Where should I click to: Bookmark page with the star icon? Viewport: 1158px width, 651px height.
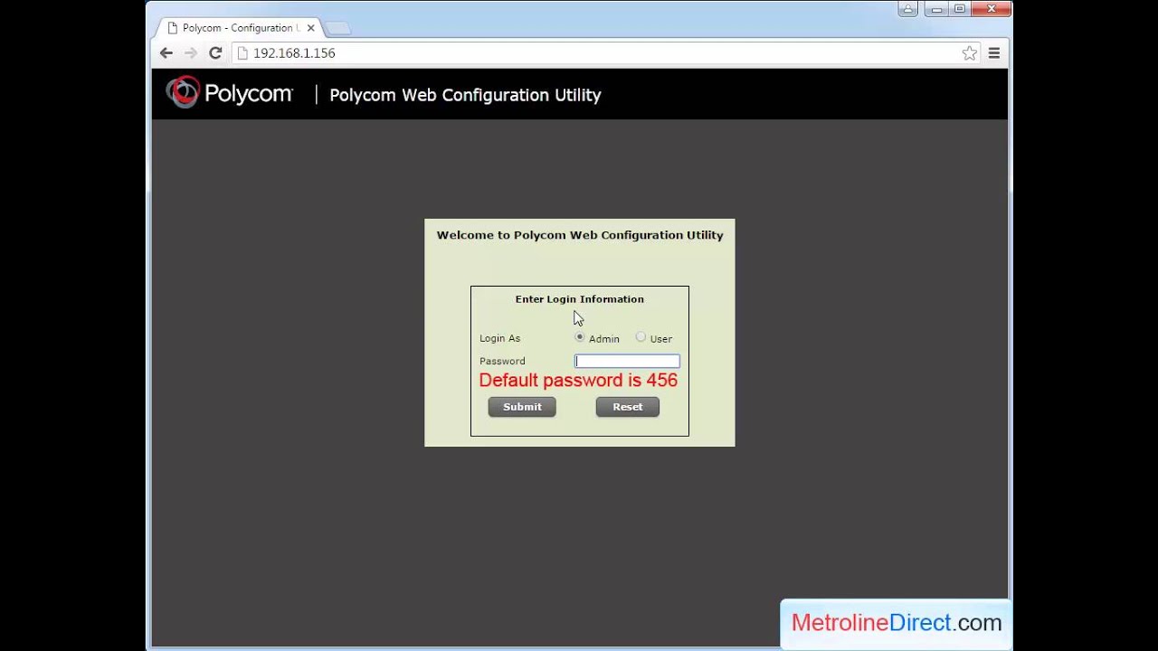pyautogui.click(x=970, y=53)
